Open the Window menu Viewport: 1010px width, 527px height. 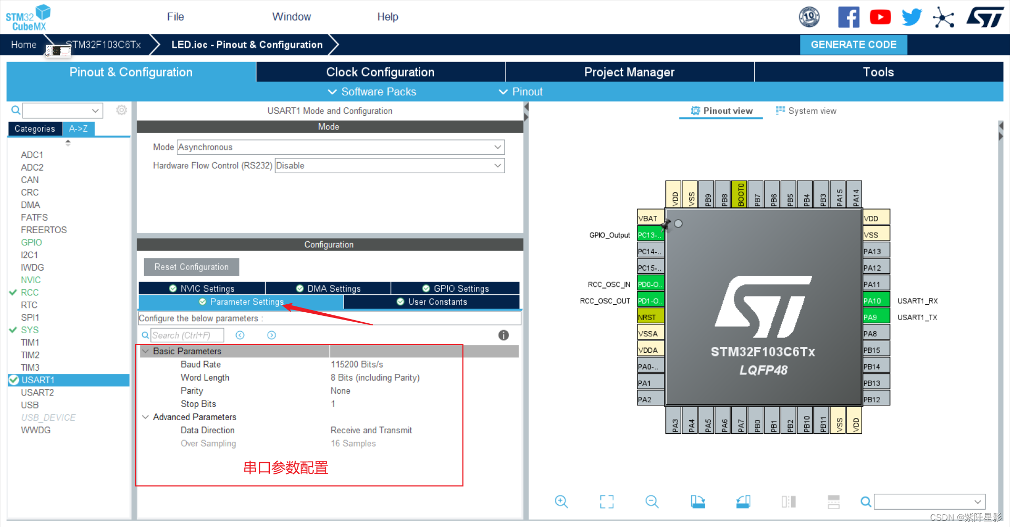pyautogui.click(x=291, y=17)
